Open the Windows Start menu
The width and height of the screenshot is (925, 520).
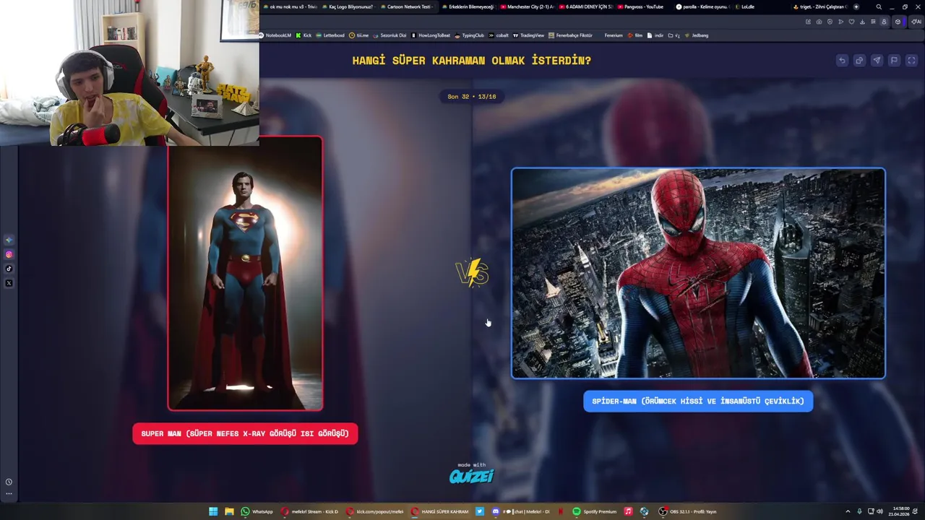pyautogui.click(x=213, y=511)
